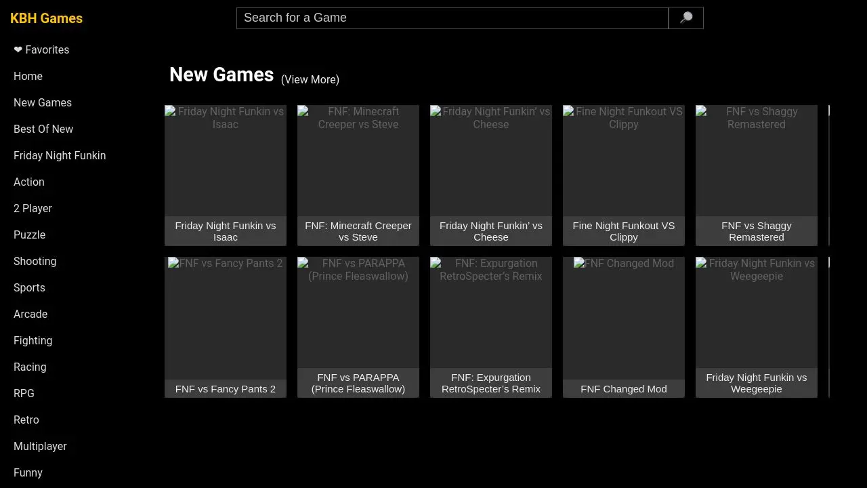Click the magnifier search button
The image size is (867, 488).
[685, 18]
